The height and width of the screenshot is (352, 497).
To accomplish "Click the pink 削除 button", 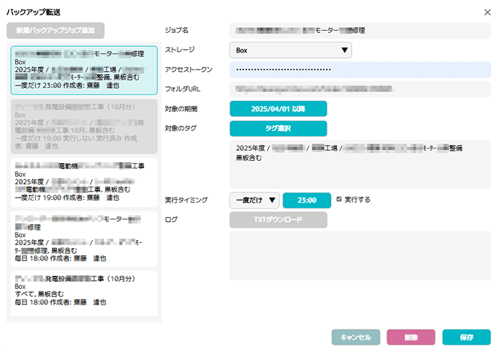I will pyautogui.click(x=411, y=337).
